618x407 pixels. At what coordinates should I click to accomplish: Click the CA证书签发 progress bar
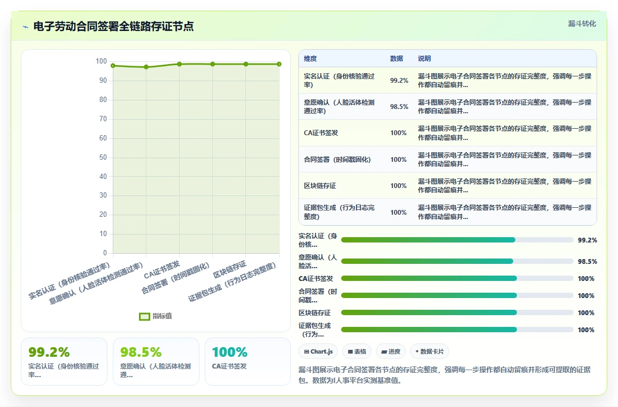click(x=457, y=279)
